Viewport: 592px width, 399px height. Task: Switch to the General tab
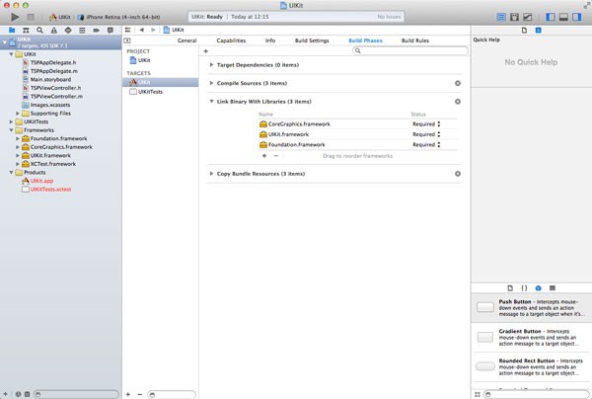point(186,40)
